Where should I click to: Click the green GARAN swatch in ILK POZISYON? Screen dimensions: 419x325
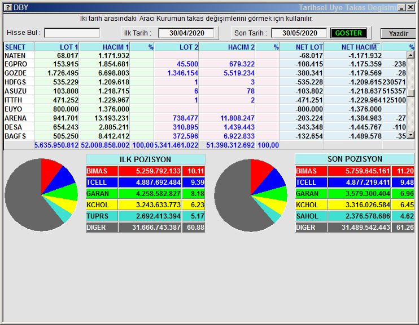tap(102, 194)
